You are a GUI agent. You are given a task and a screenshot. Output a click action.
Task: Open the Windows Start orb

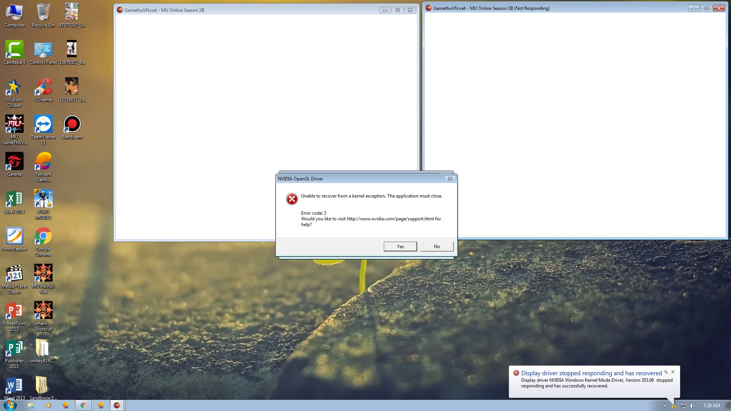coord(10,405)
